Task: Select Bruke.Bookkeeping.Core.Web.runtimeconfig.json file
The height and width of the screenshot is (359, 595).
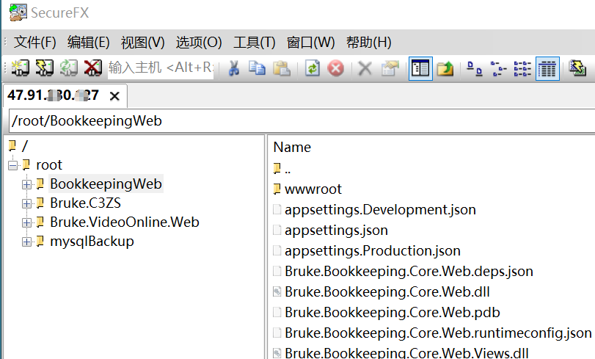Action: tap(438, 333)
